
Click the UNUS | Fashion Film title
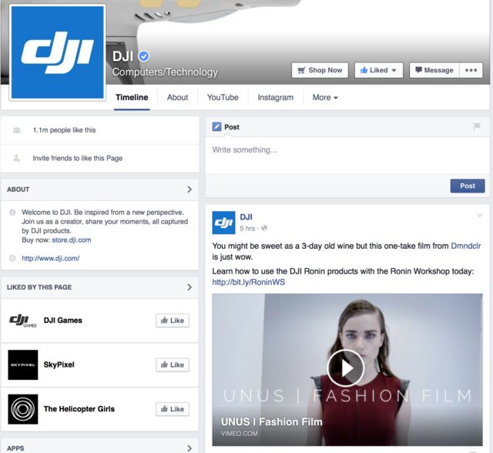point(272,421)
